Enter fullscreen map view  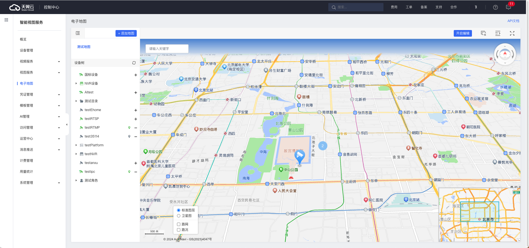click(x=512, y=33)
